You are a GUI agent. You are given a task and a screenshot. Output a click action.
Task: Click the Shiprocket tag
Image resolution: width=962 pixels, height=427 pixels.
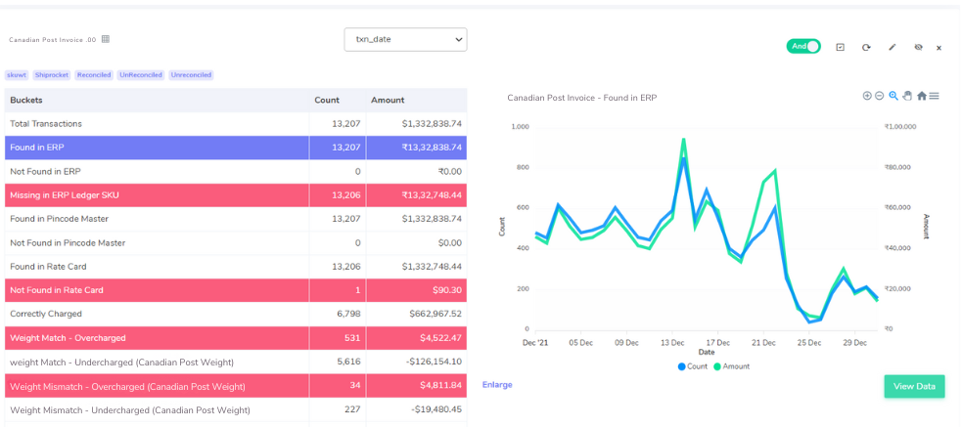(52, 74)
